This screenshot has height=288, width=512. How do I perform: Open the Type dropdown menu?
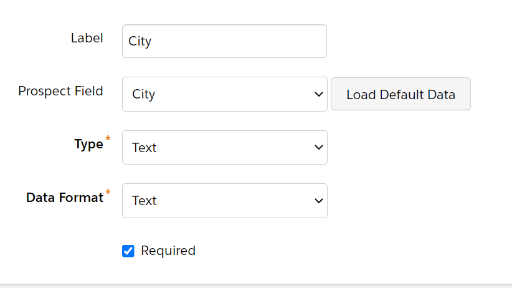click(224, 148)
